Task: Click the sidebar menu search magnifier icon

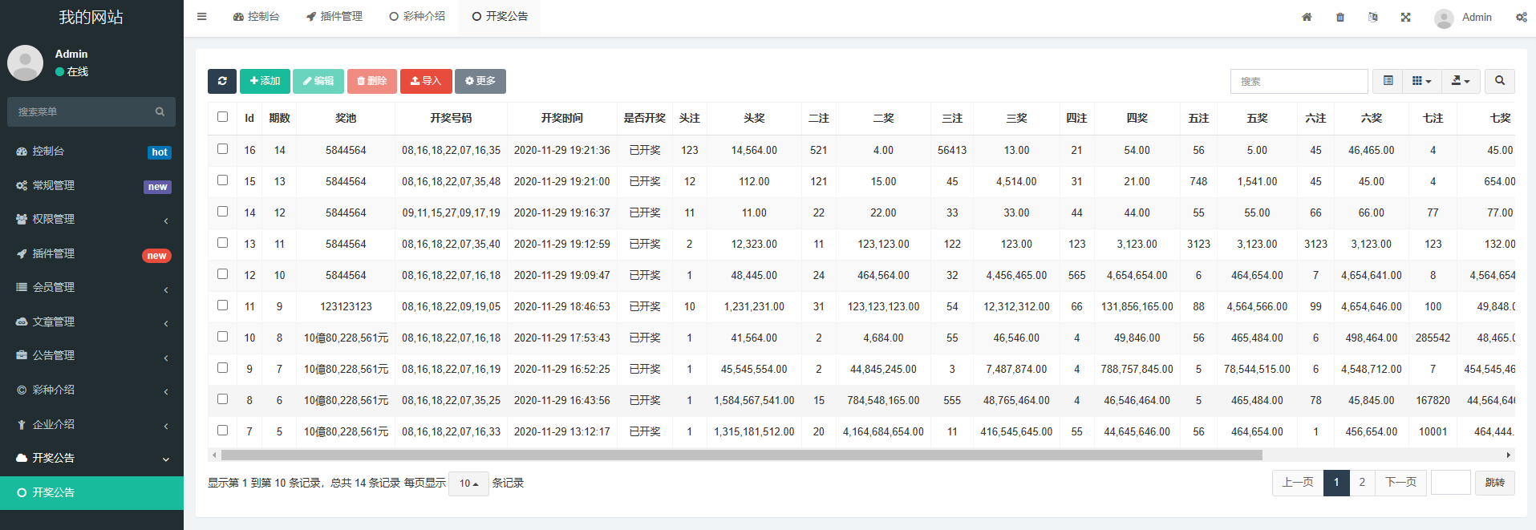Action: (x=160, y=111)
